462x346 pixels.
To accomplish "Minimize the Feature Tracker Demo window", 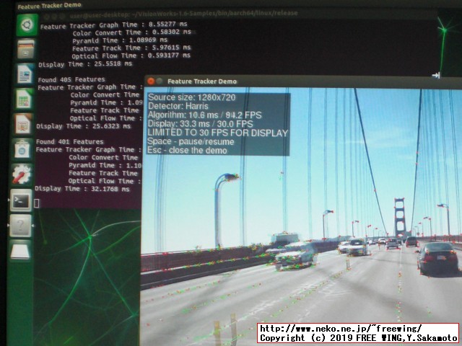I will click(x=160, y=81).
